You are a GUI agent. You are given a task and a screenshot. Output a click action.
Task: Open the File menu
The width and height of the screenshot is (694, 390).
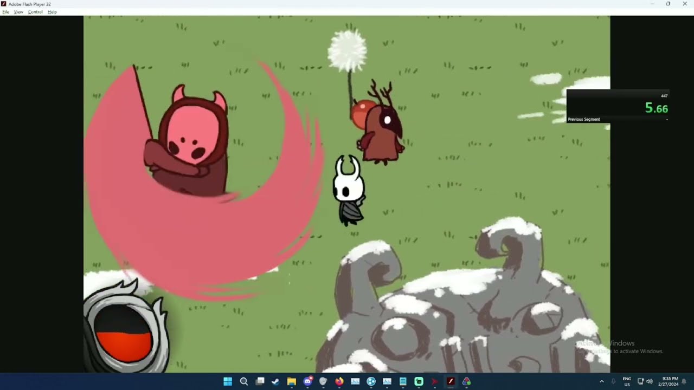tap(5, 12)
